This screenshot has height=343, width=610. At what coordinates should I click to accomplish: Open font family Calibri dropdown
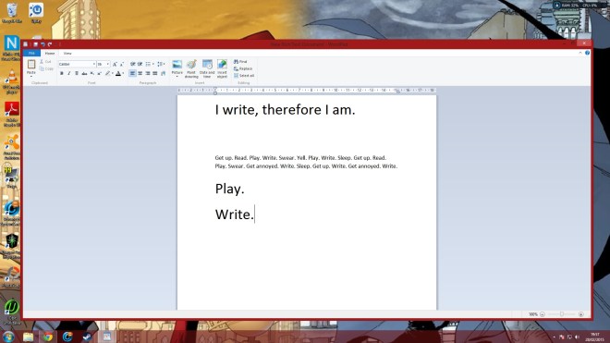coord(93,64)
